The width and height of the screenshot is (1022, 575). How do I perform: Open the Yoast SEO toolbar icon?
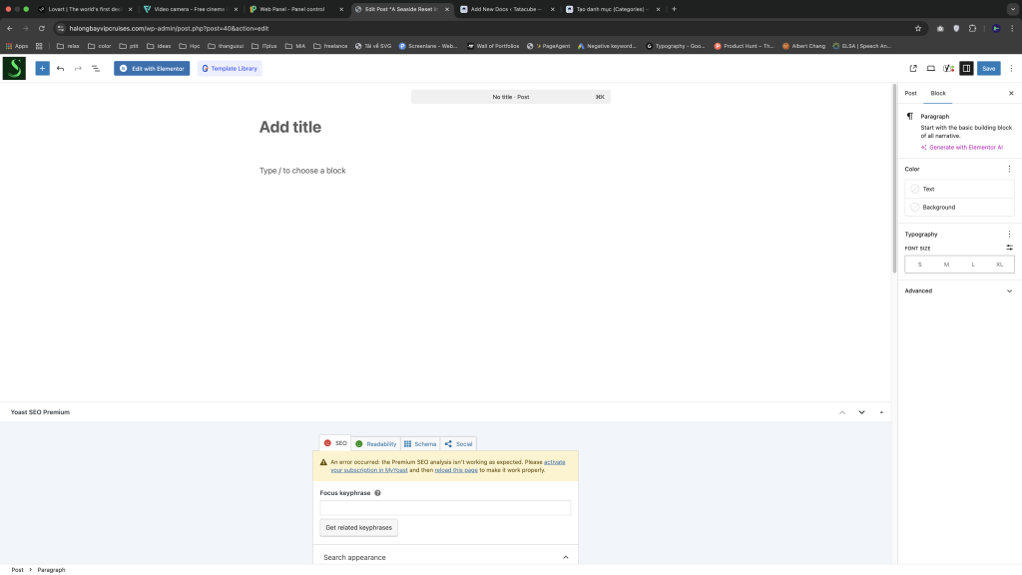tap(948, 68)
